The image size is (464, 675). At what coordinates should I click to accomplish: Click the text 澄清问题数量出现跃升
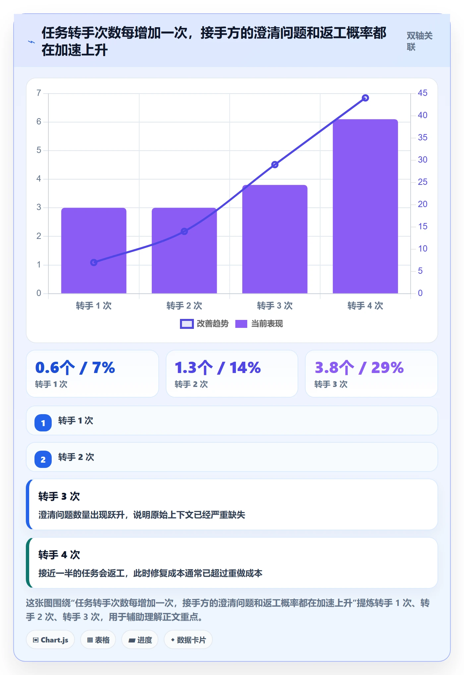[81, 515]
